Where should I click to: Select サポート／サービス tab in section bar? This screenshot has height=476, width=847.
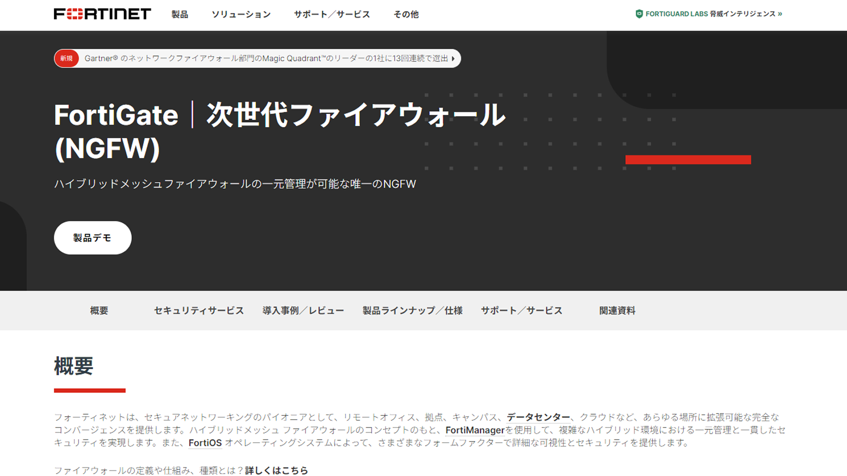coord(521,310)
